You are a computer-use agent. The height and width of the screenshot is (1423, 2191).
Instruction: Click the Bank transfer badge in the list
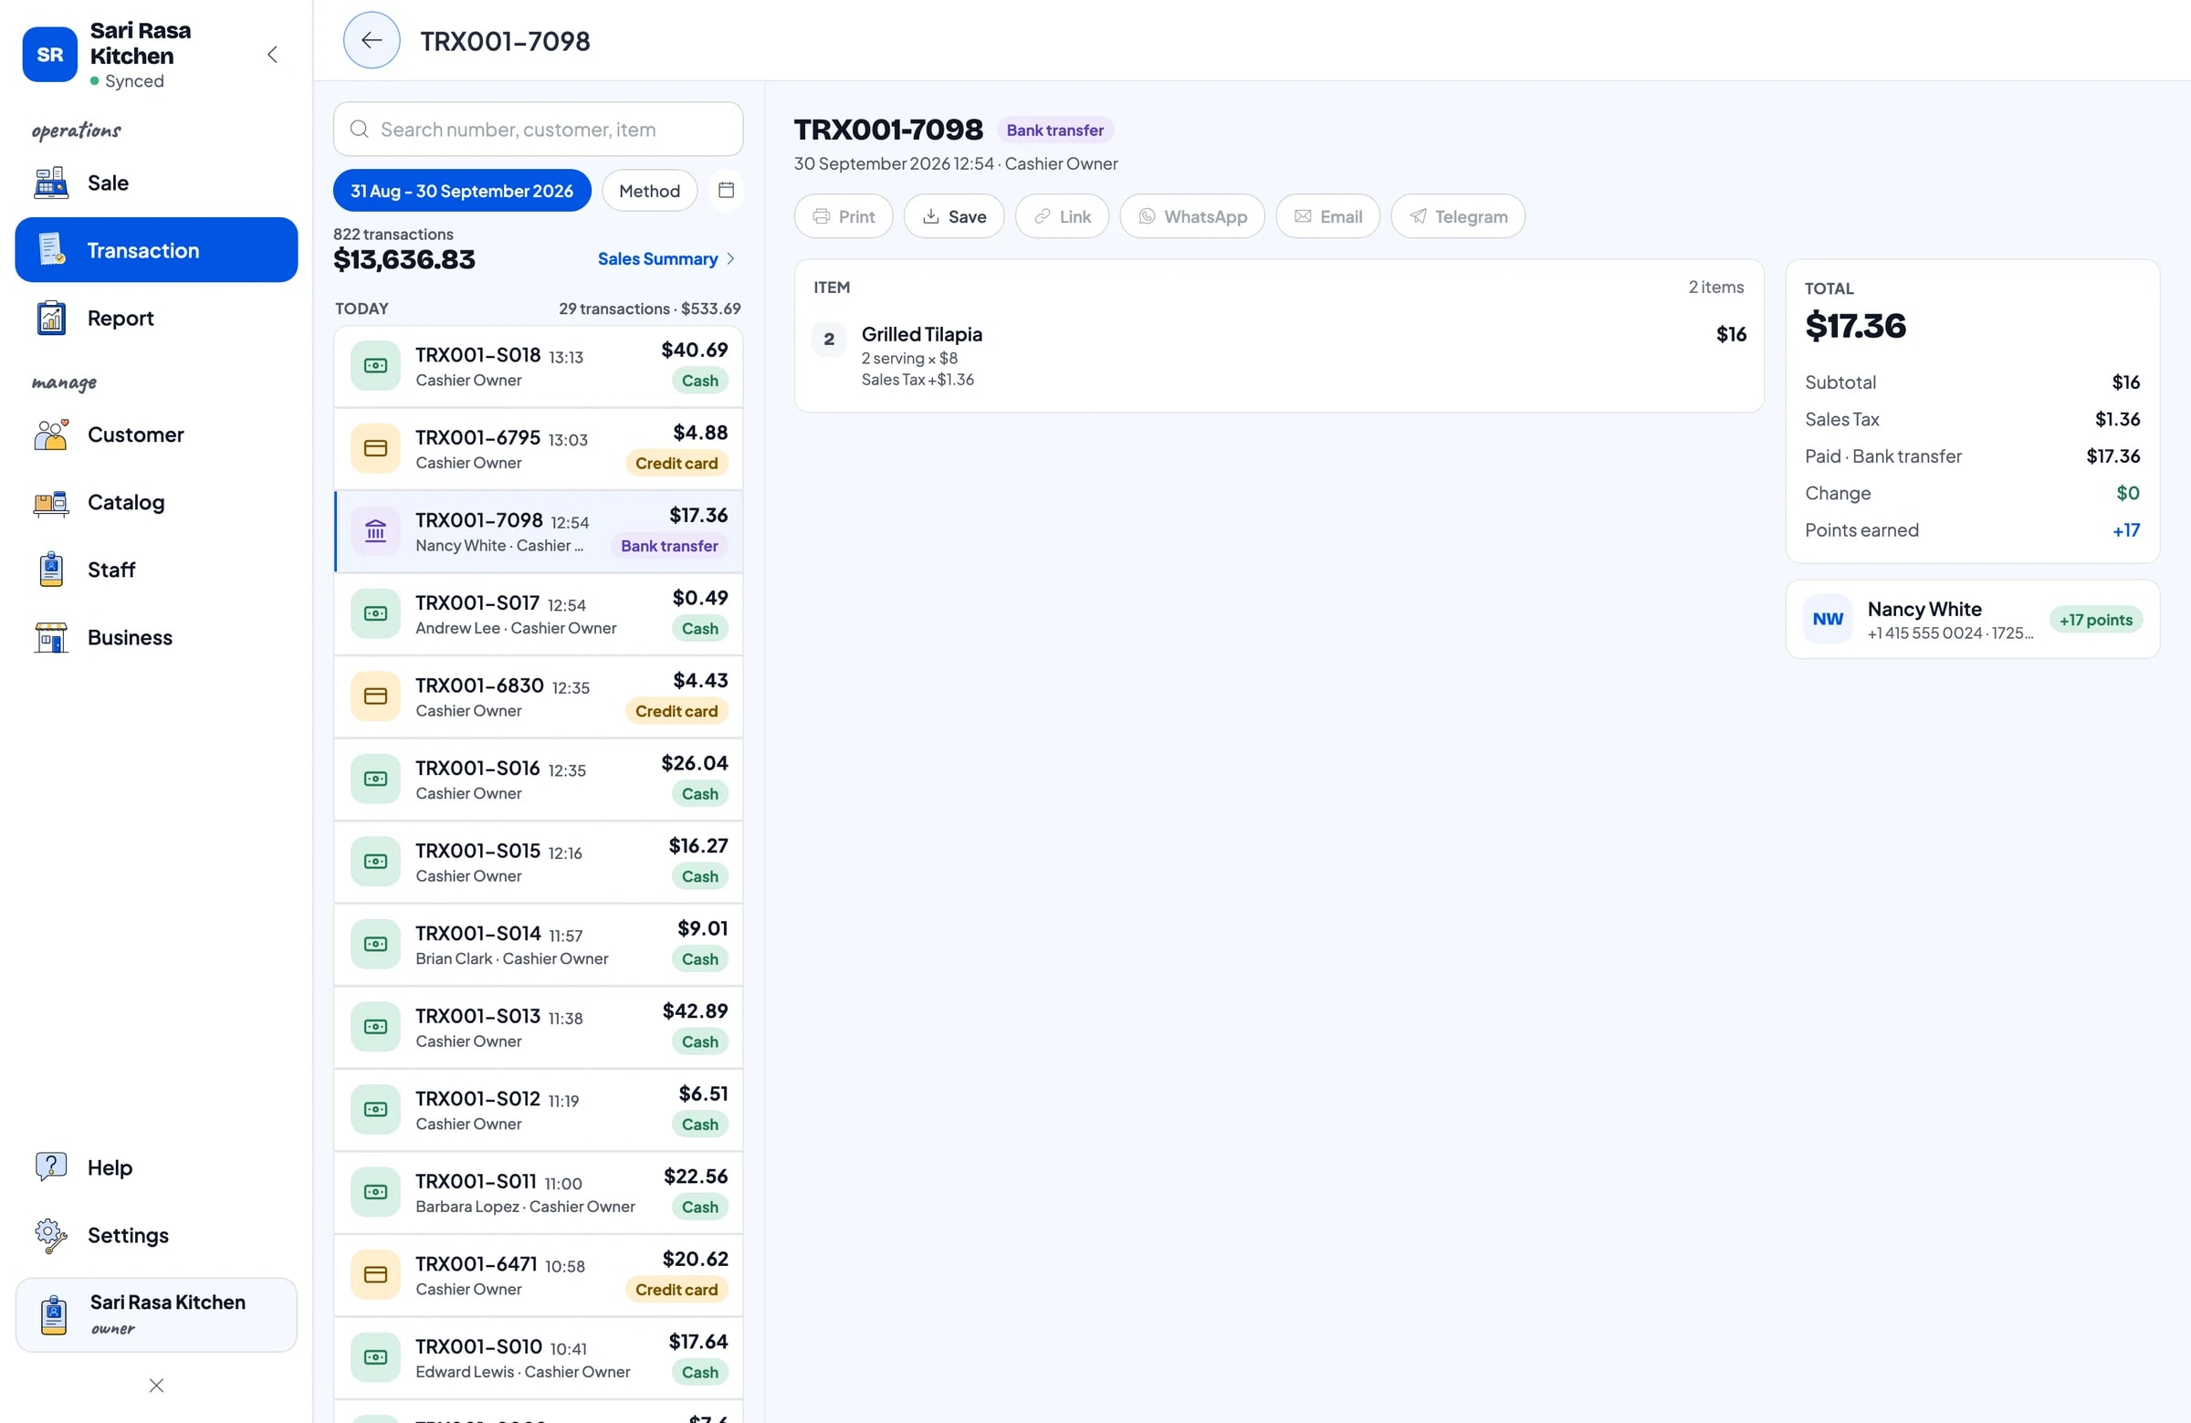pyautogui.click(x=669, y=546)
